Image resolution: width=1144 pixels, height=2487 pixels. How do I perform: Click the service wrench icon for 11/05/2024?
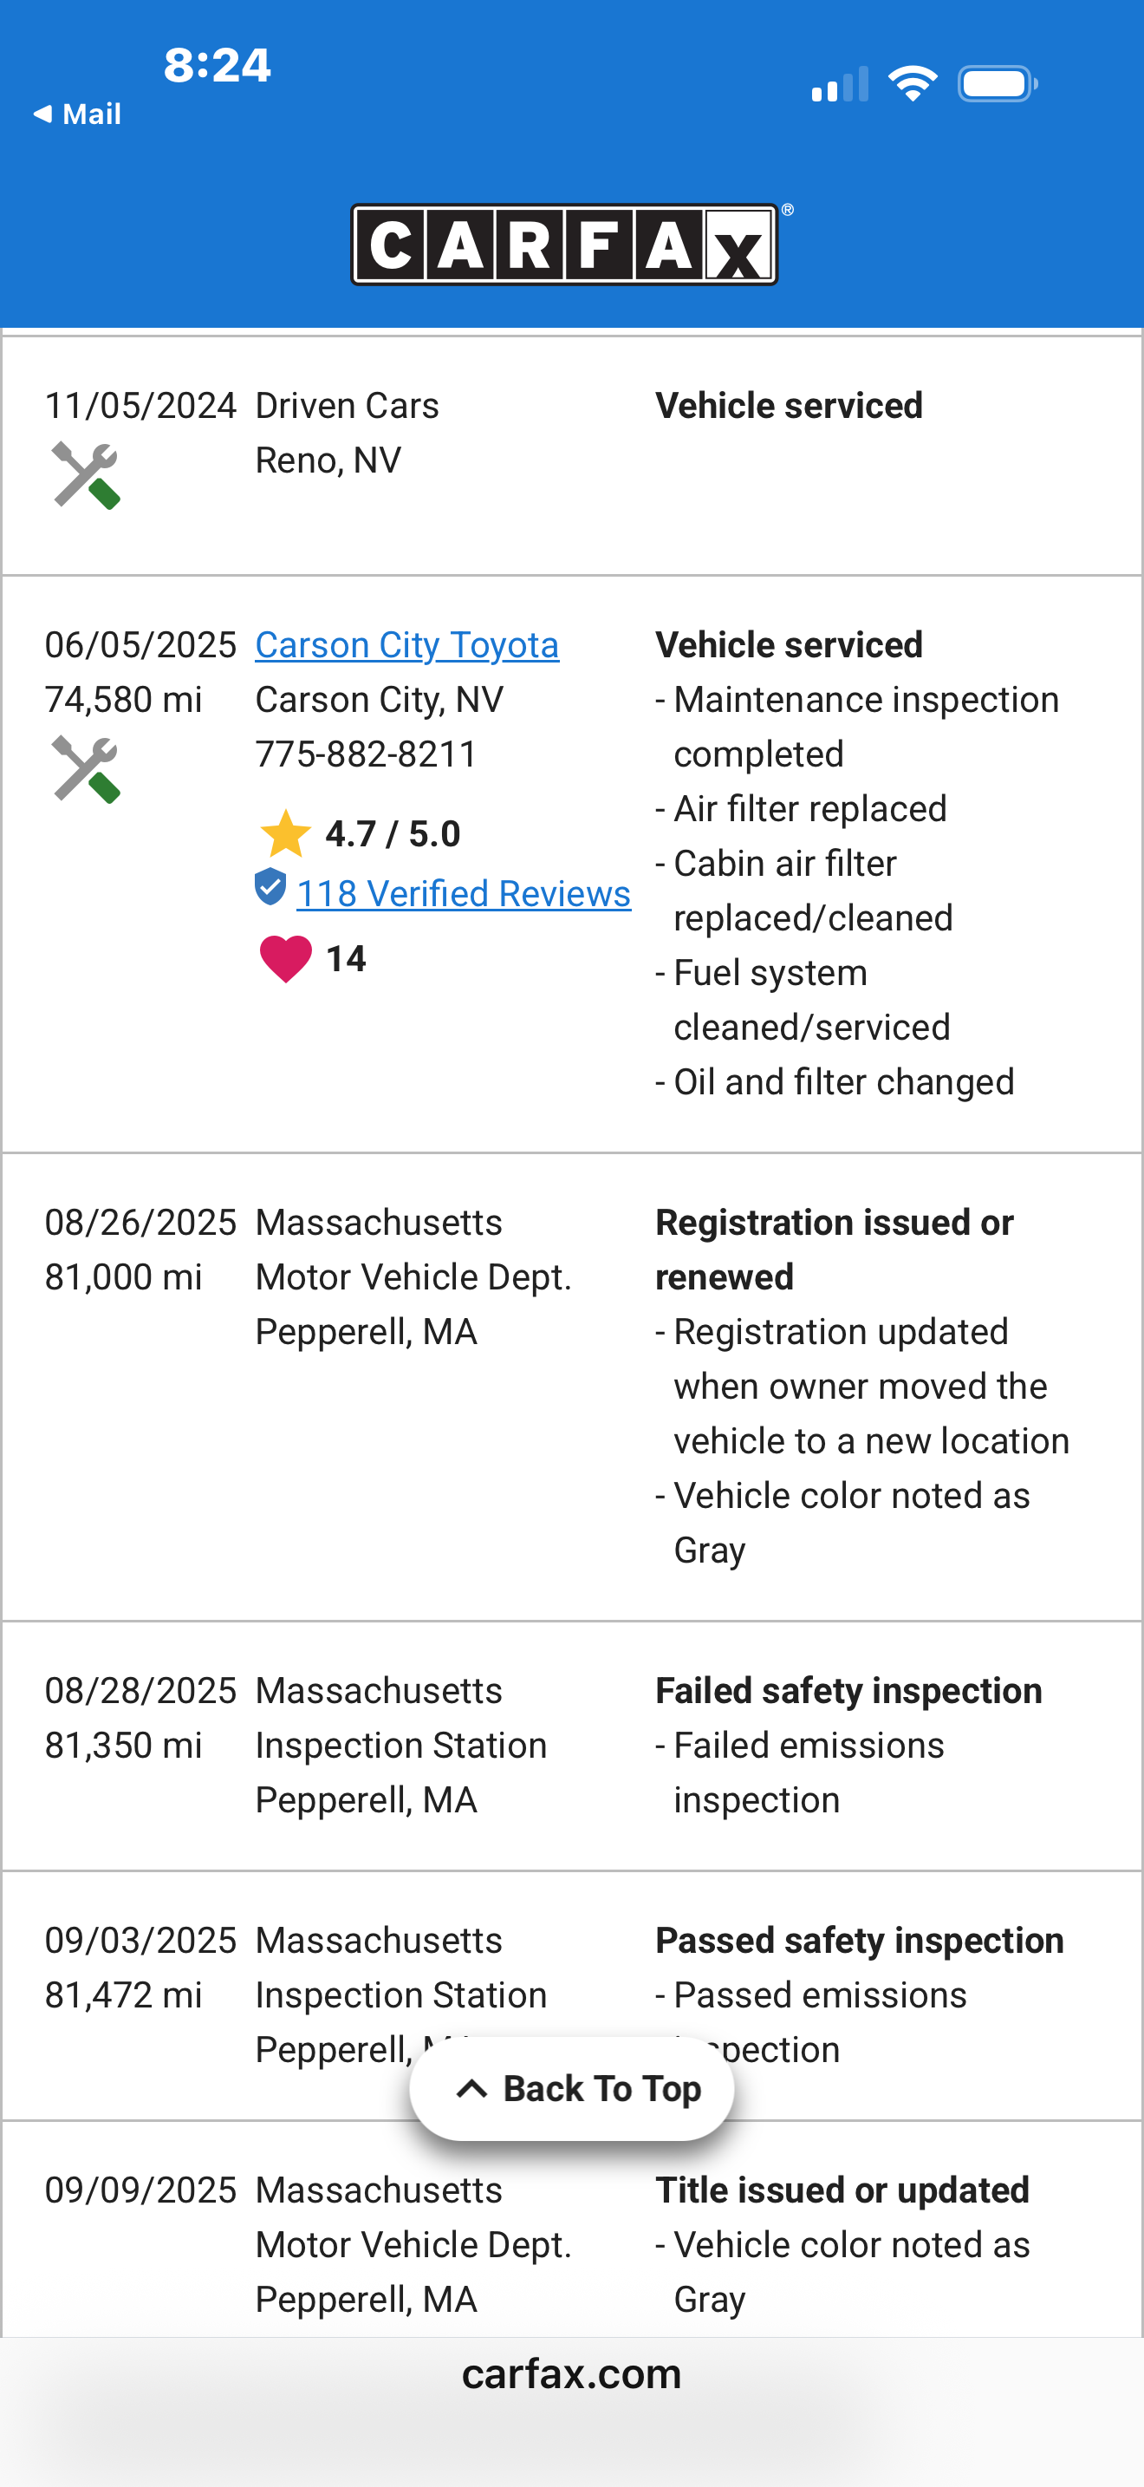[x=86, y=476]
